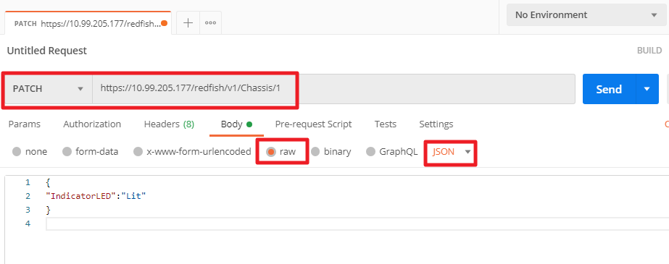669x264 pixels.
Task: Click the BUILD mode label
Action: [649, 50]
